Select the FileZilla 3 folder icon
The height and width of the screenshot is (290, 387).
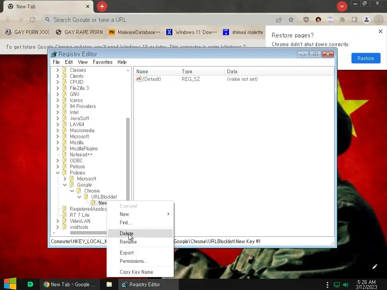(x=64, y=88)
